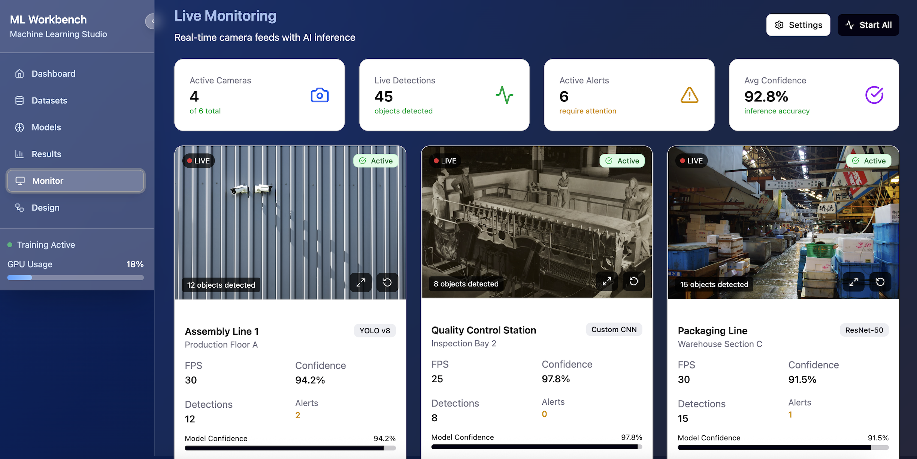This screenshot has width=917, height=459.
Task: Refresh the Quality Control Station feed
Action: coord(633,281)
